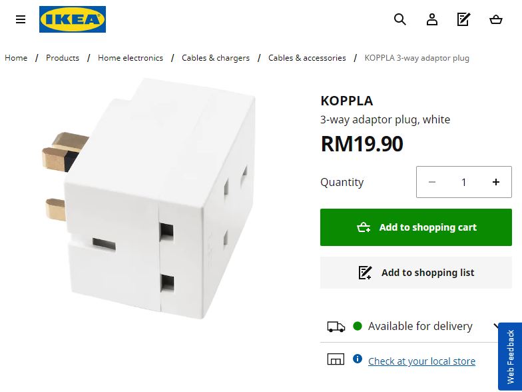
Task: Navigate to Products breadcrumb
Action: [63, 58]
